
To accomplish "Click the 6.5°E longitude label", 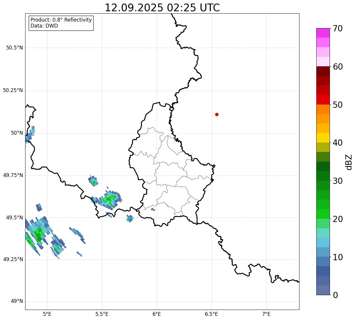I will pyautogui.click(x=211, y=314).
